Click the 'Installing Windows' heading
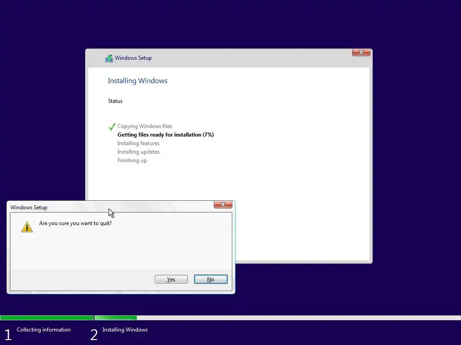Viewport: 461px width, 345px height. coord(138,81)
